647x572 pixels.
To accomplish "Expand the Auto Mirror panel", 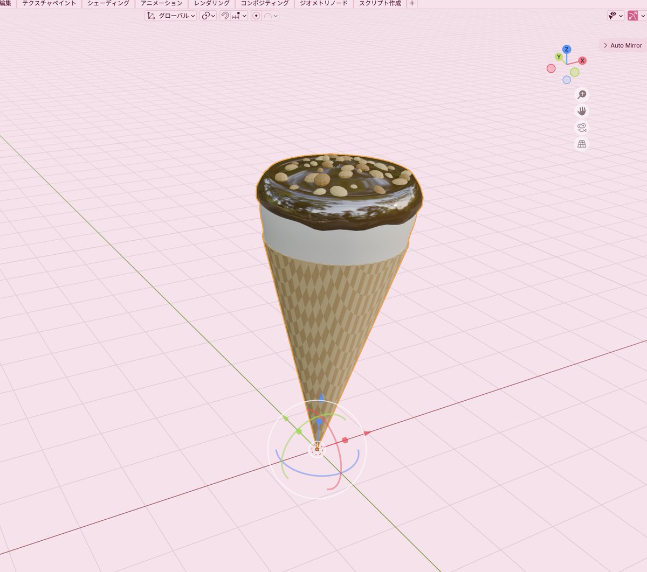I will (x=622, y=46).
